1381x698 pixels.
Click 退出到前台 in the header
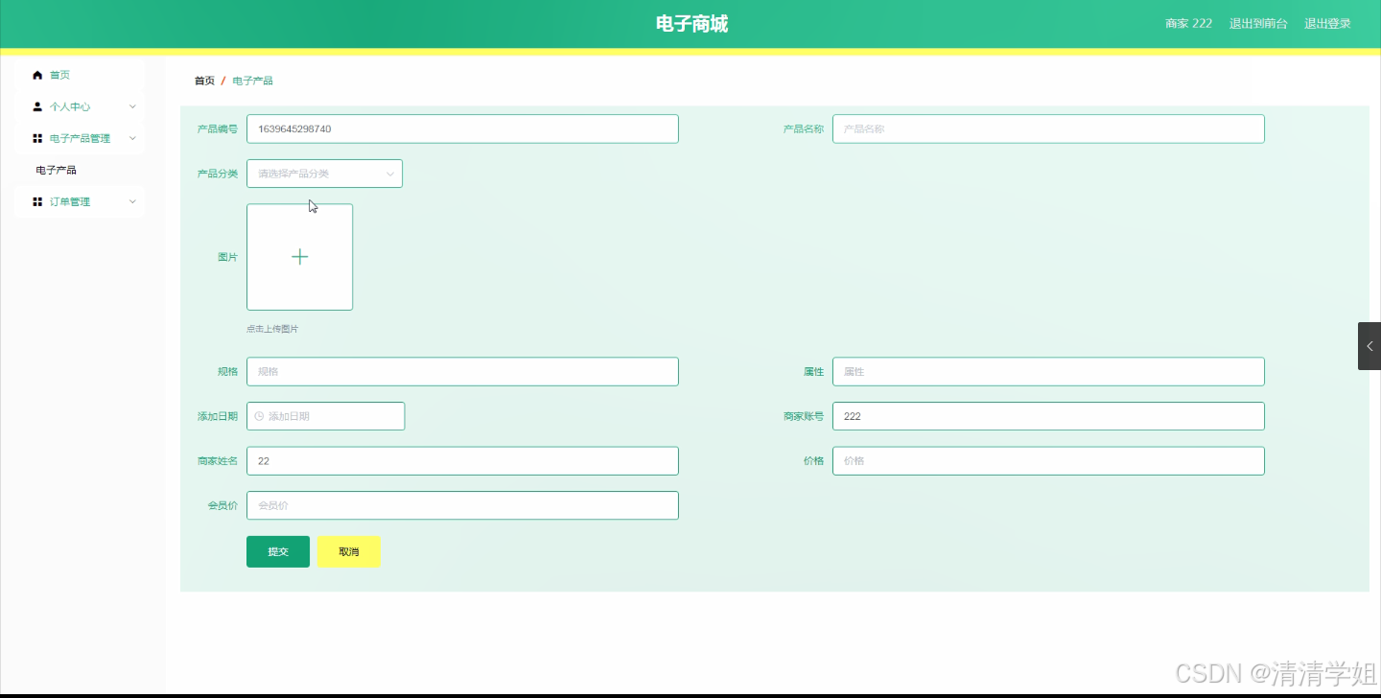[1259, 23]
